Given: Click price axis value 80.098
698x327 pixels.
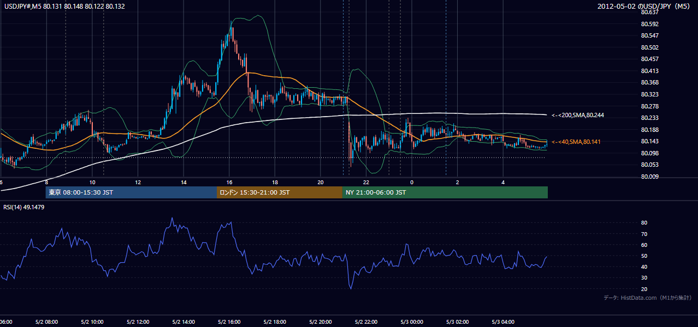Looking at the screenshot, I should pyautogui.click(x=649, y=153).
